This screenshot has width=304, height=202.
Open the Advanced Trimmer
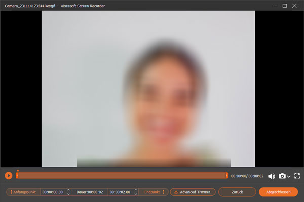[193, 192]
